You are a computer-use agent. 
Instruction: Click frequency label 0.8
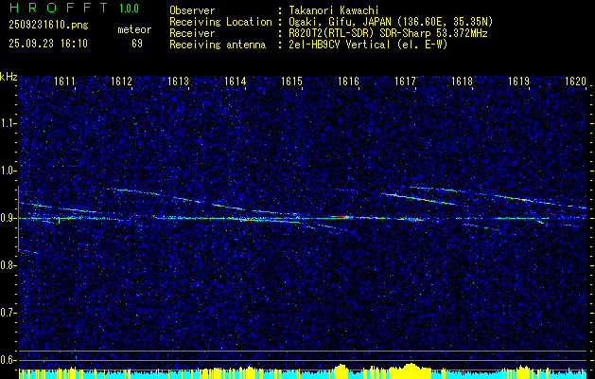9,265
